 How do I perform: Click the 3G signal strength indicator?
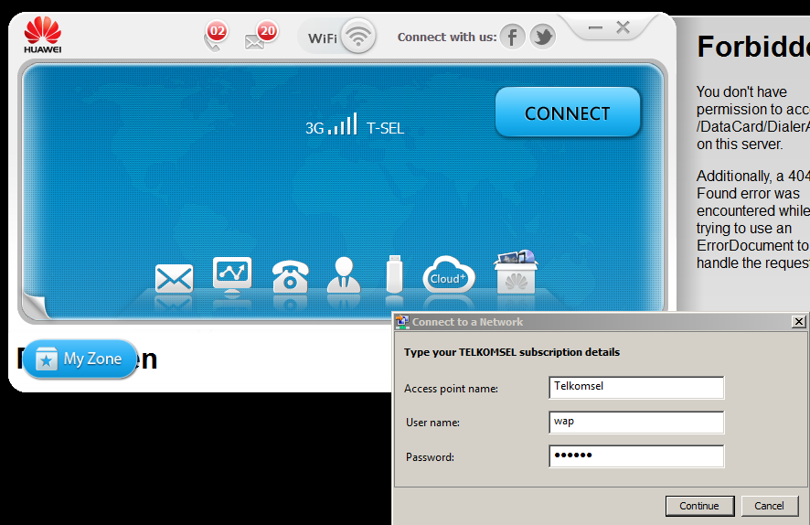(x=331, y=125)
